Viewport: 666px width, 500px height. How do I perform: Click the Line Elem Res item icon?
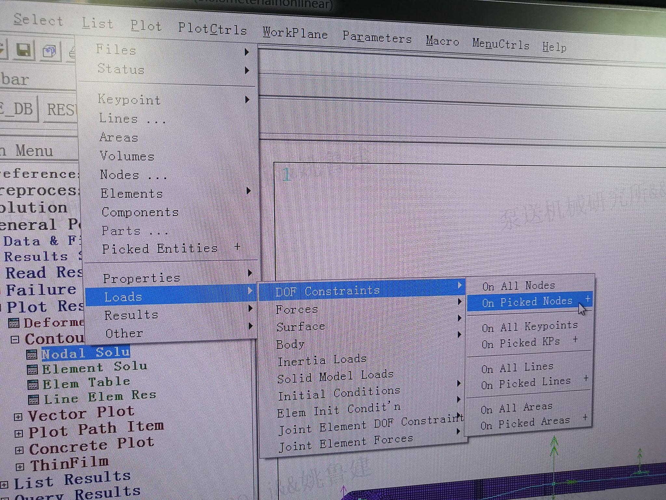coord(33,399)
